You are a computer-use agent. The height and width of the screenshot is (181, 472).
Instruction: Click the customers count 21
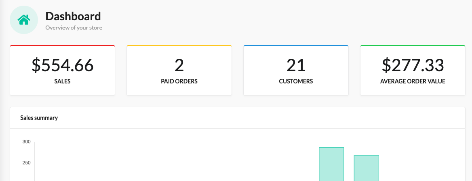296,66
